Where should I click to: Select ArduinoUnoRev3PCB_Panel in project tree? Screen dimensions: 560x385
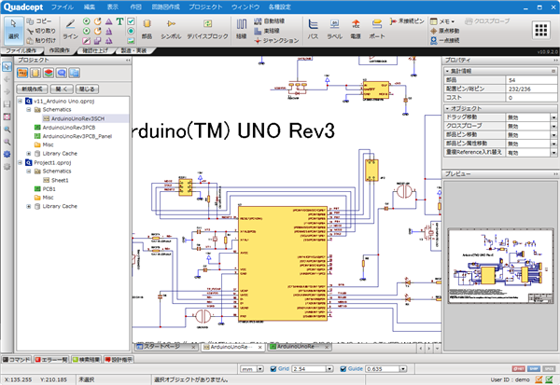(x=77, y=136)
